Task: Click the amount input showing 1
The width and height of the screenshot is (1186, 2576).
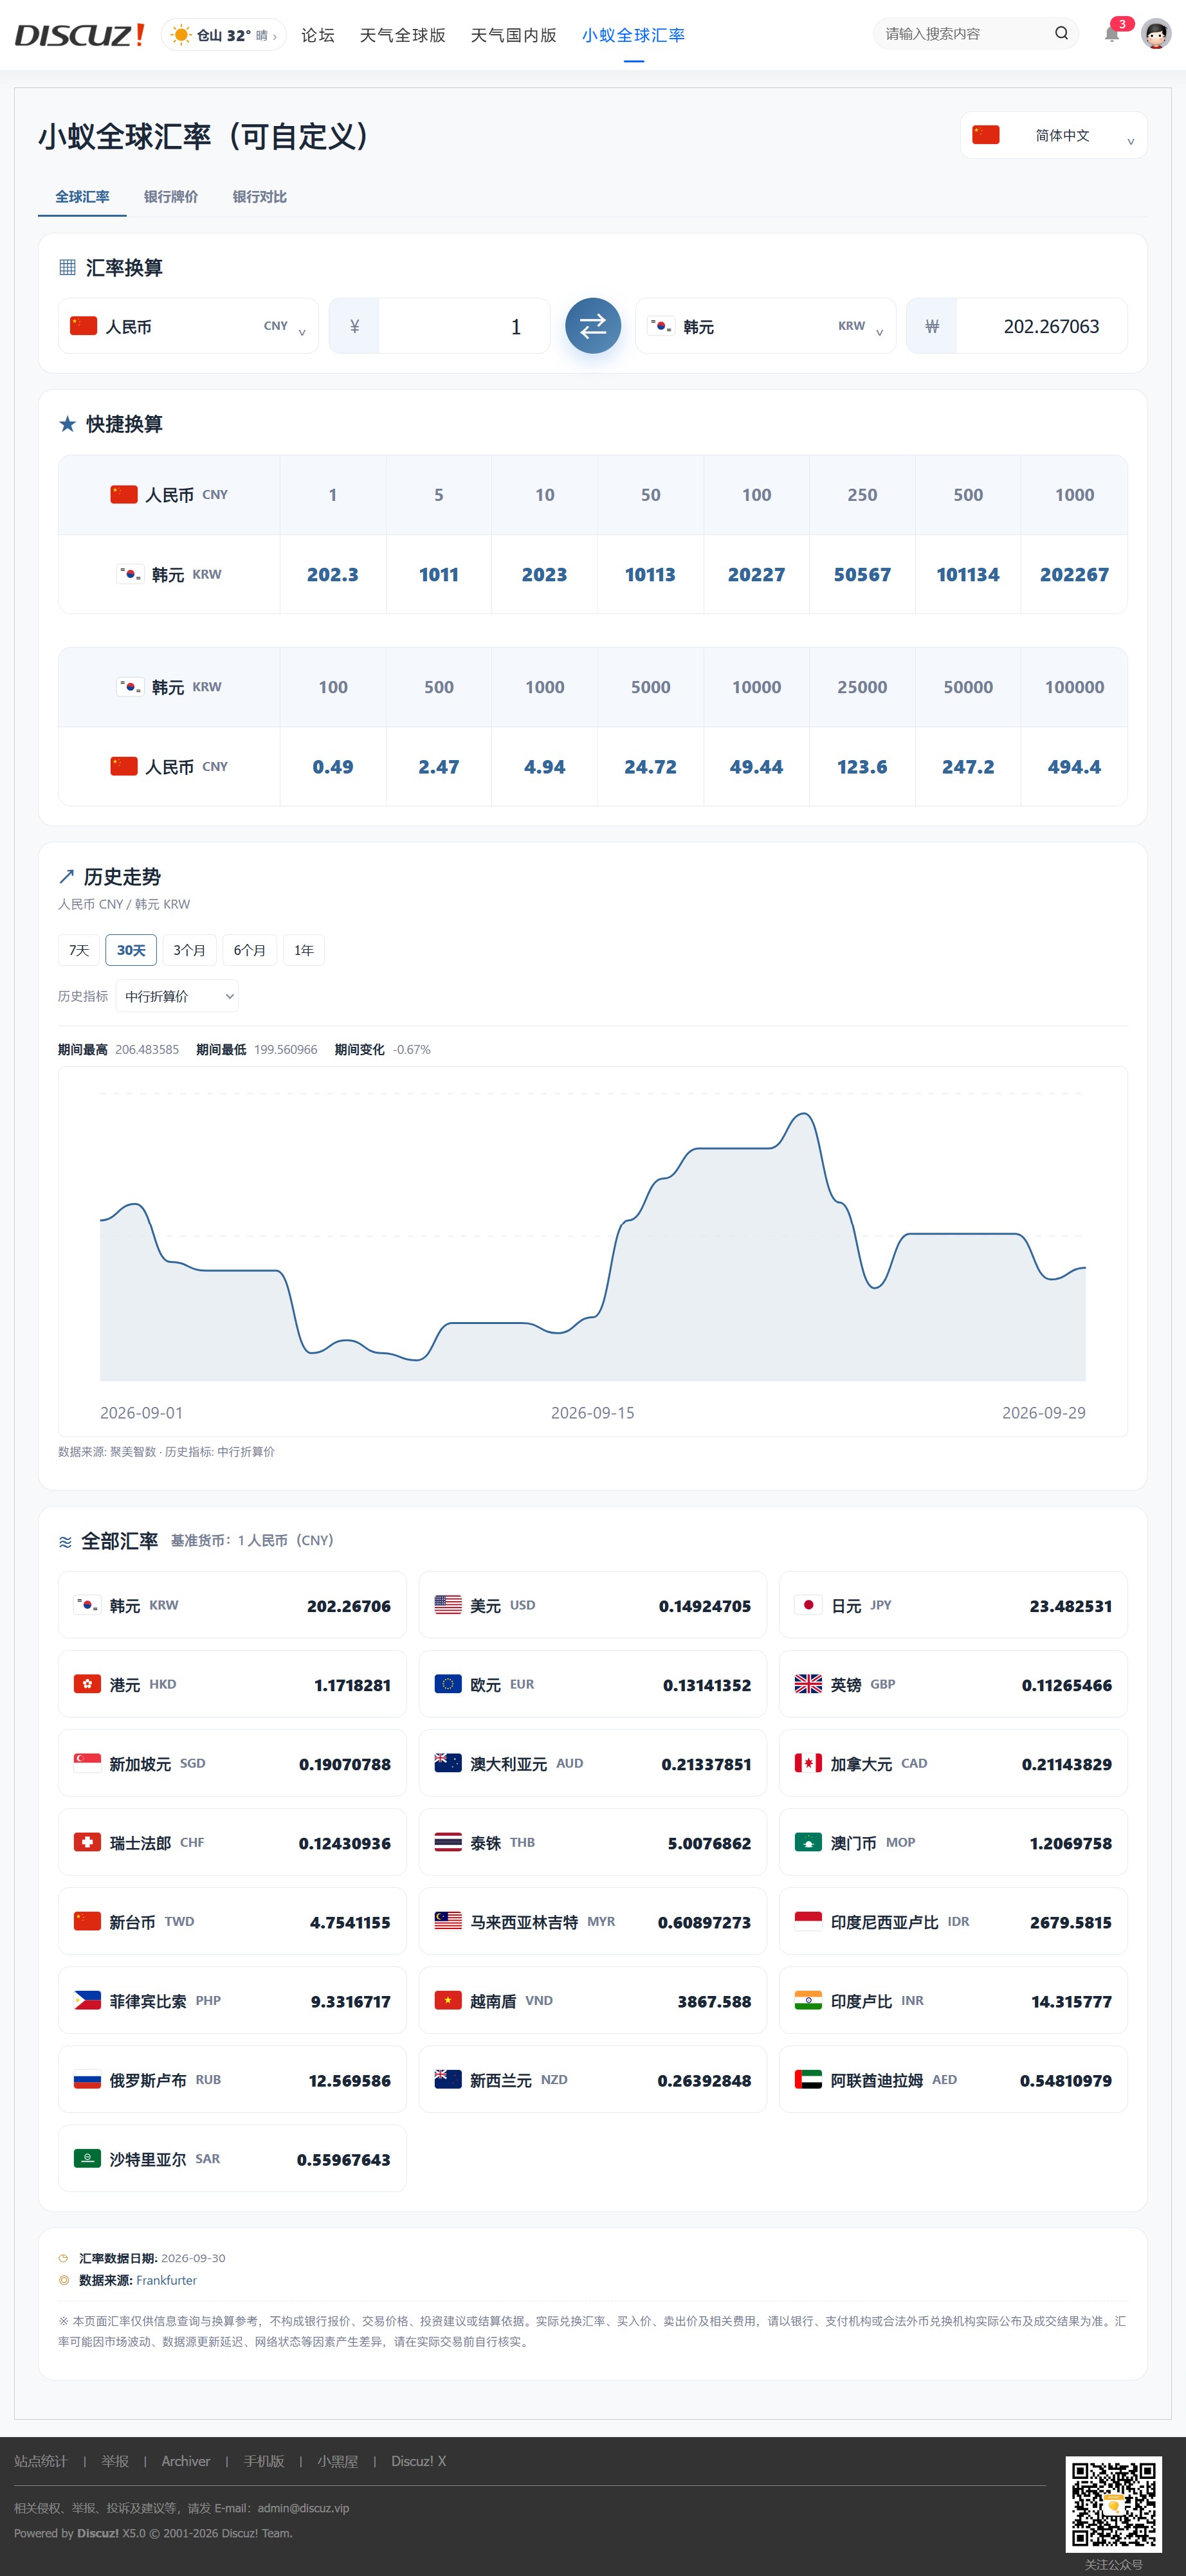Action: pos(464,326)
